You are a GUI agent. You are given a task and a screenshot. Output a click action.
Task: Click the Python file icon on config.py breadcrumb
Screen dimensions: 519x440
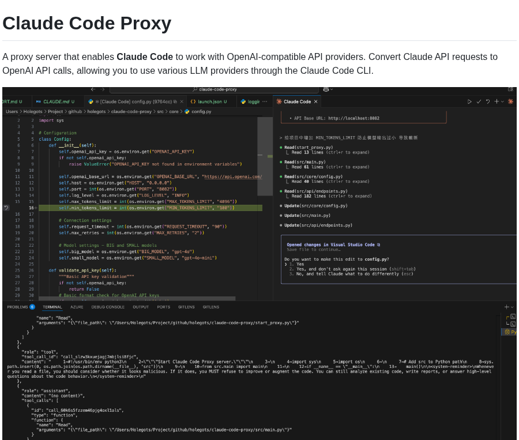tap(187, 111)
